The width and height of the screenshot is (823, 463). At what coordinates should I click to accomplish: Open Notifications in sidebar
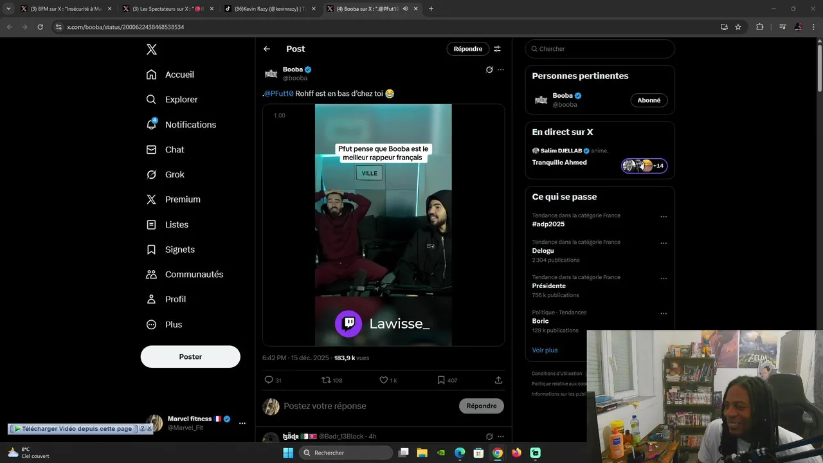pos(181,125)
